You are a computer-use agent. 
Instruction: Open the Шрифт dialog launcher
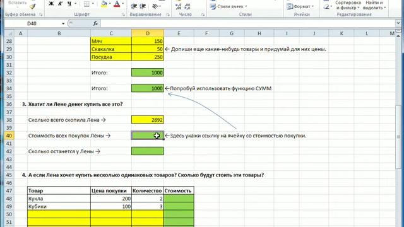click(x=123, y=15)
